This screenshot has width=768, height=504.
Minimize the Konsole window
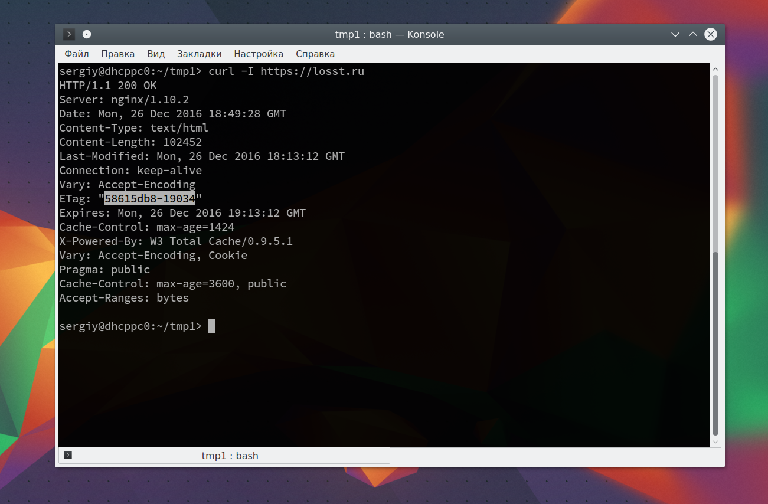tap(675, 34)
